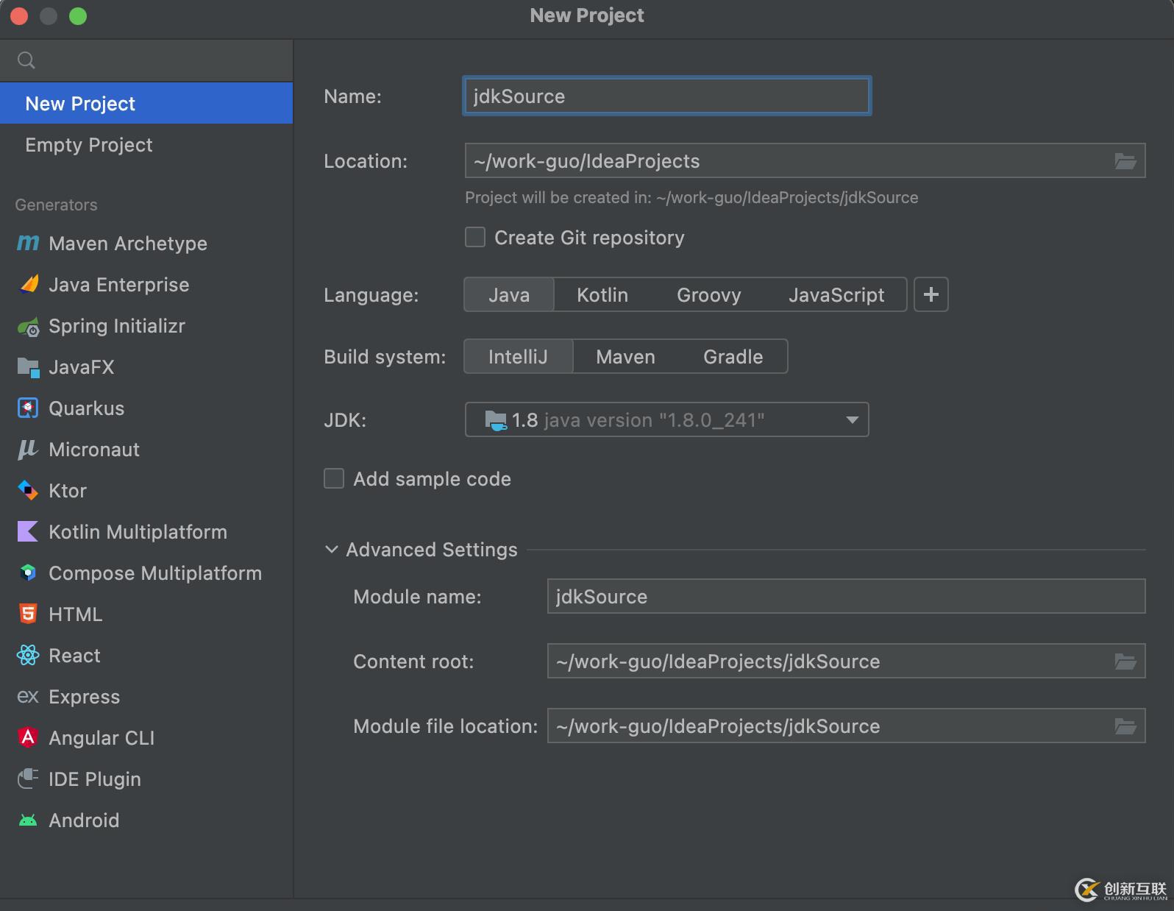1174x911 pixels.
Task: Click the IDE Plugin plug icon
Action: click(x=28, y=779)
